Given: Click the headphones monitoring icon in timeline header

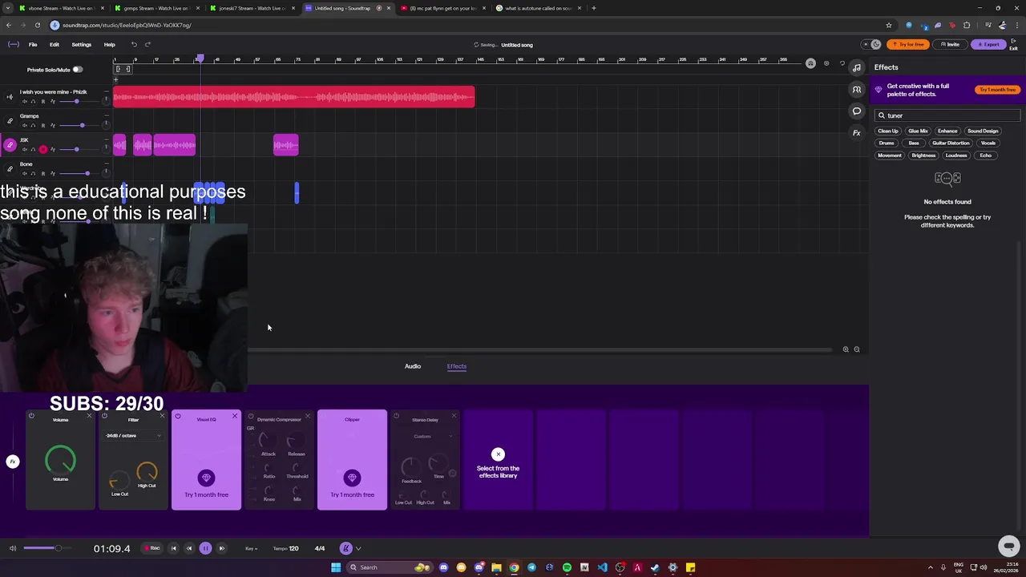Looking at the screenshot, I should coord(810,63).
